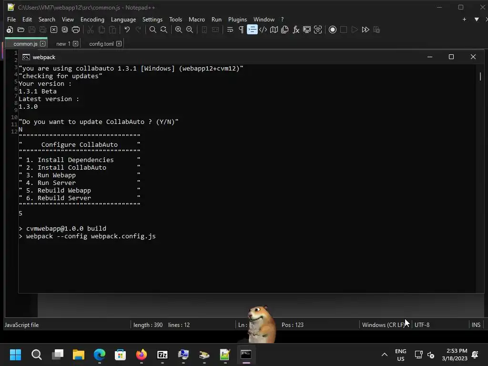
Task: Open the Folder as Workspace monitor icon
Action: [307, 30]
